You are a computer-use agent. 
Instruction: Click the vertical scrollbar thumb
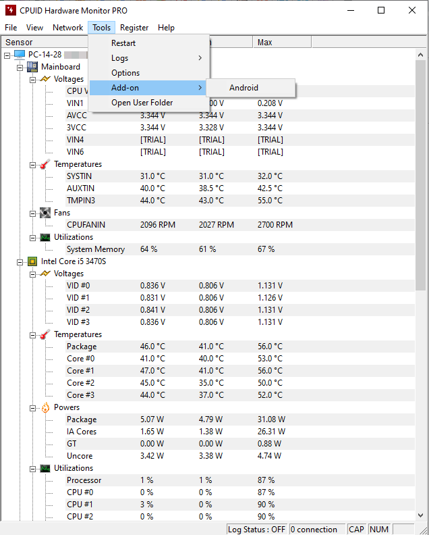pos(420,176)
